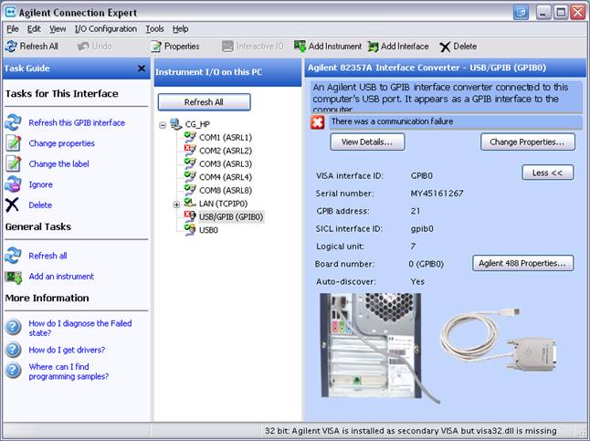Collapse the CG_HP tree node
This screenshot has width=590, height=441.
(163, 124)
